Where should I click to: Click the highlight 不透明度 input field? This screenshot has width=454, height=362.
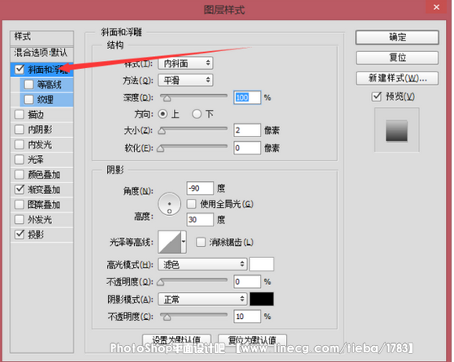coord(247,282)
